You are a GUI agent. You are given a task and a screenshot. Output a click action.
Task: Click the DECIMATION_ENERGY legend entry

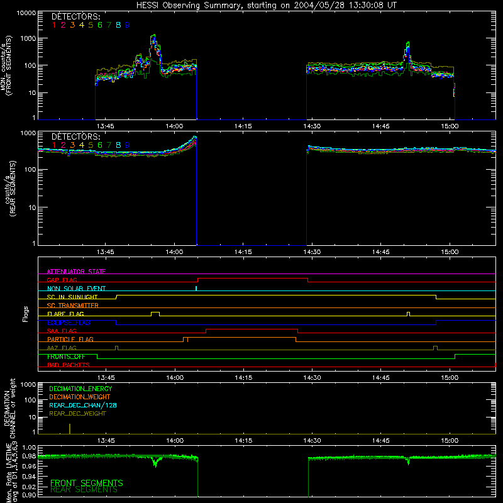click(x=80, y=389)
